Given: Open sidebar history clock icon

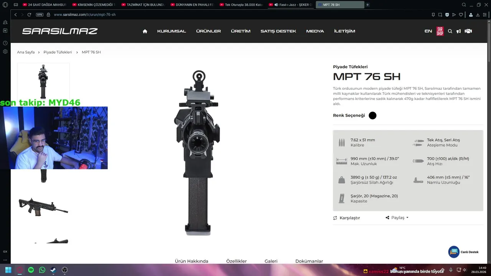Looking at the screenshot, I should [x=5, y=43].
